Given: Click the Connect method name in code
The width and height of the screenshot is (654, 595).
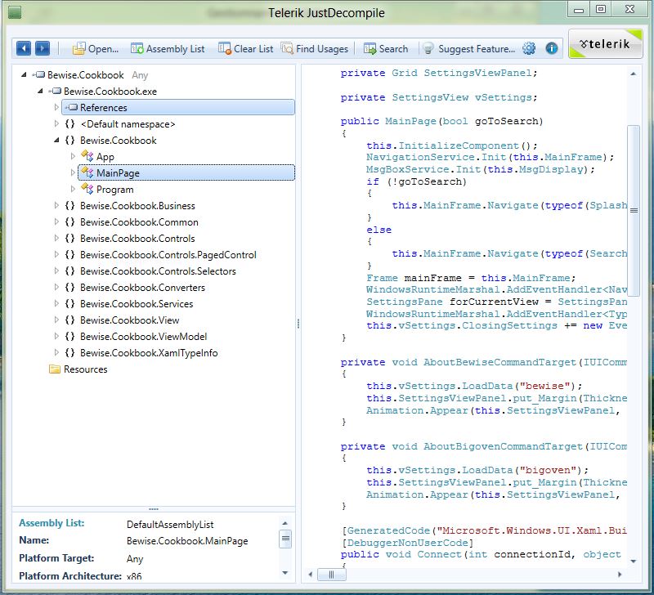Looking at the screenshot, I should pos(439,554).
